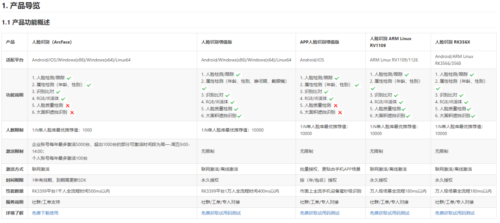The height and width of the screenshot is (223, 500).
Task: Click green check beside 人脸检测/跟踪 in RK356X column
Action: (472, 74)
